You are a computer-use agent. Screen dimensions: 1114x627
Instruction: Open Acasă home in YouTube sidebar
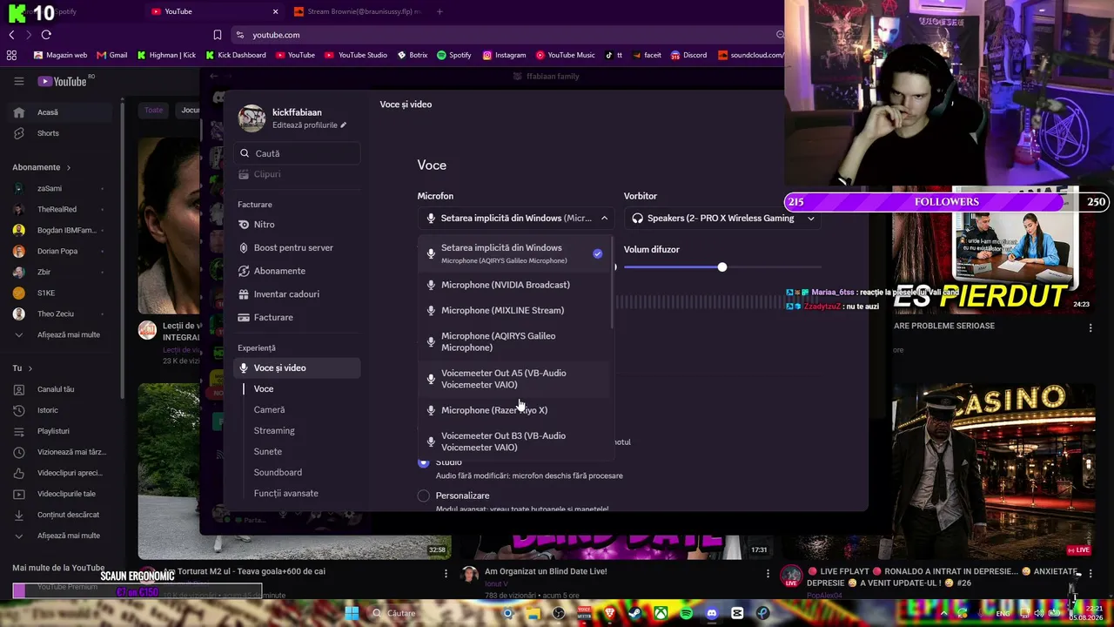click(61, 112)
